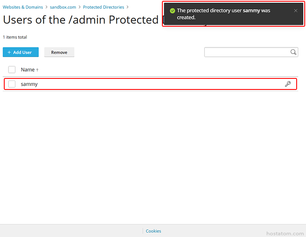Click the key icon for user sammy
Viewport: 306px width, 237px height.
[288, 84]
